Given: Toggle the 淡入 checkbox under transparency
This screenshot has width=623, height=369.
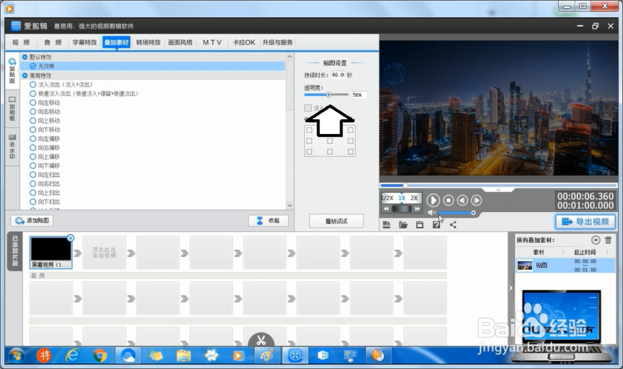Looking at the screenshot, I should point(308,108).
